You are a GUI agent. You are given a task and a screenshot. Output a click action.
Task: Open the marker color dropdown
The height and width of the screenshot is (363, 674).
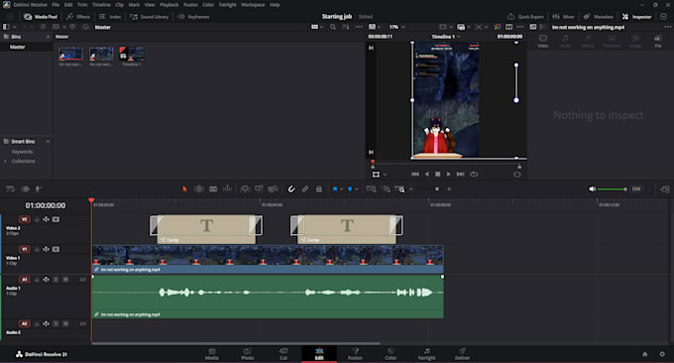[357, 189]
